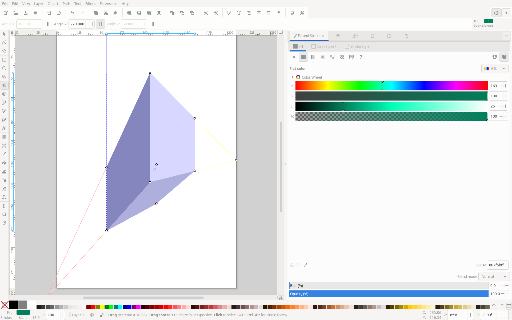Click the Print document icon
Viewport: 512px width, 320px height.
click(x=35, y=13)
